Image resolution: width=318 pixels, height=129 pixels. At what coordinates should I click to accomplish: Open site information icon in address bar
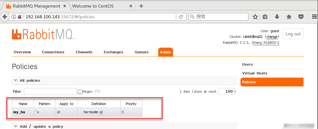[x=14, y=17]
